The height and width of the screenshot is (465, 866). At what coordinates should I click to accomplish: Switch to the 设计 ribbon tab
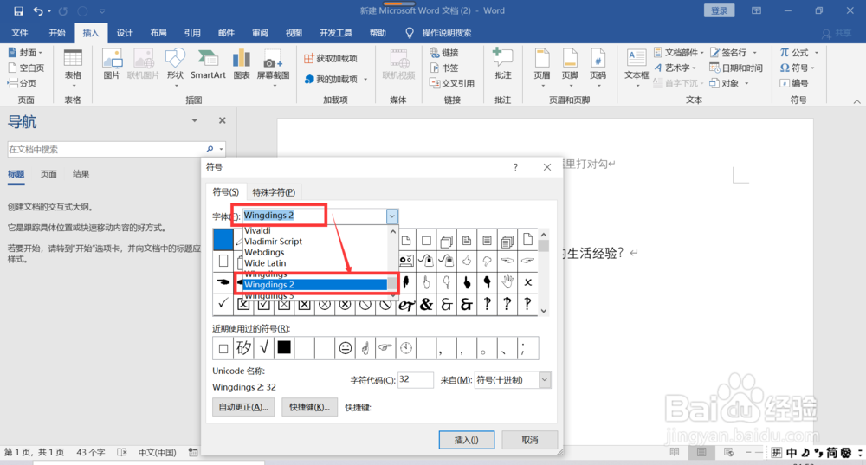[x=124, y=33]
